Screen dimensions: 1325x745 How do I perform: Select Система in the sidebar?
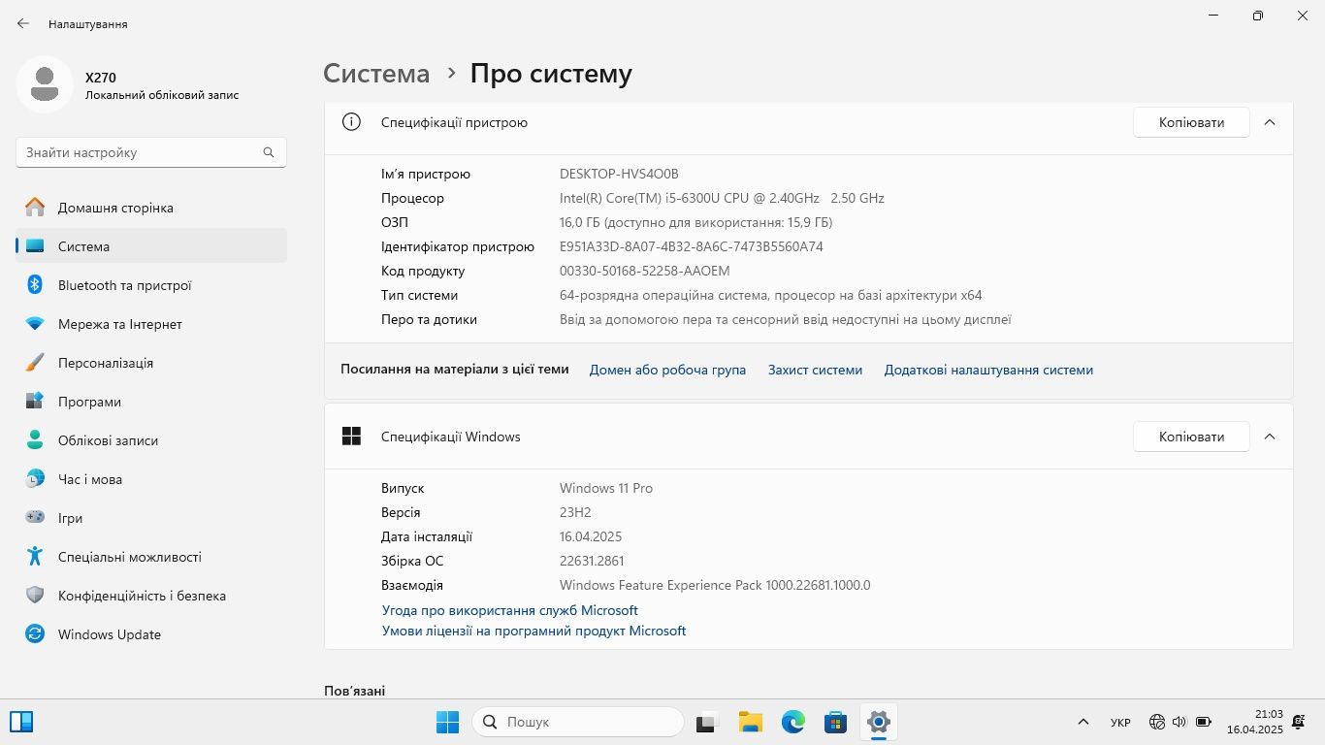click(151, 246)
